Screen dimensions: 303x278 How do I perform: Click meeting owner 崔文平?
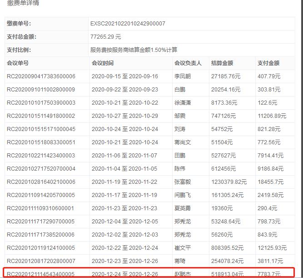(183, 248)
